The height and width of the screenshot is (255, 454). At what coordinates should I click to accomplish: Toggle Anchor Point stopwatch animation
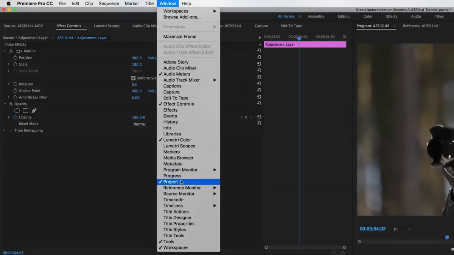click(x=15, y=91)
